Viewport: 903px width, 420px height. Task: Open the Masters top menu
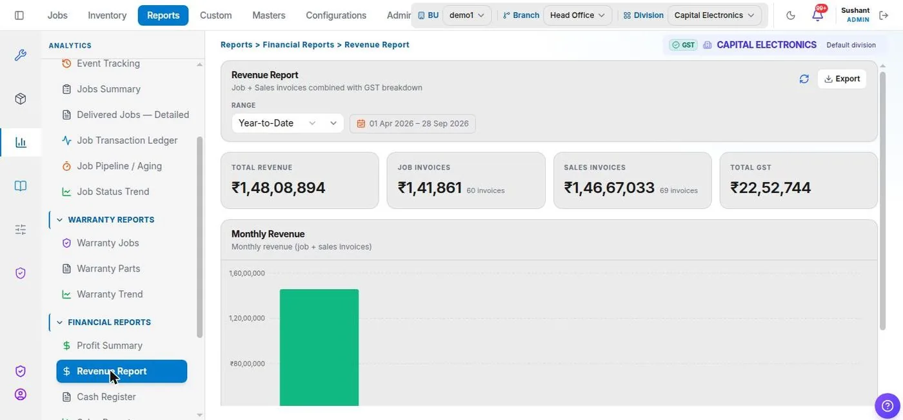(x=269, y=15)
